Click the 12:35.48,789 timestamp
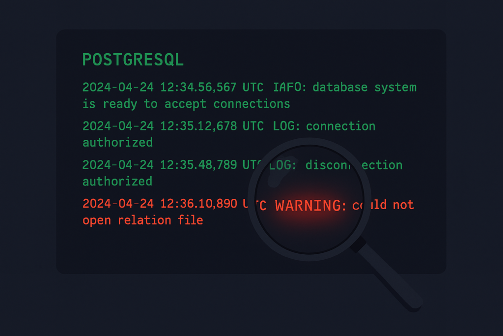The image size is (503, 336). pyautogui.click(x=198, y=165)
